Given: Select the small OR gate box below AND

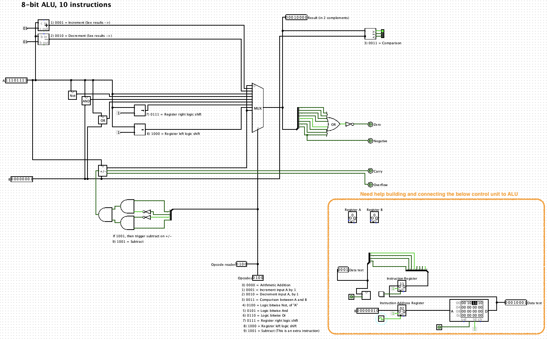Looking at the screenshot, I should pyautogui.click(x=103, y=120).
